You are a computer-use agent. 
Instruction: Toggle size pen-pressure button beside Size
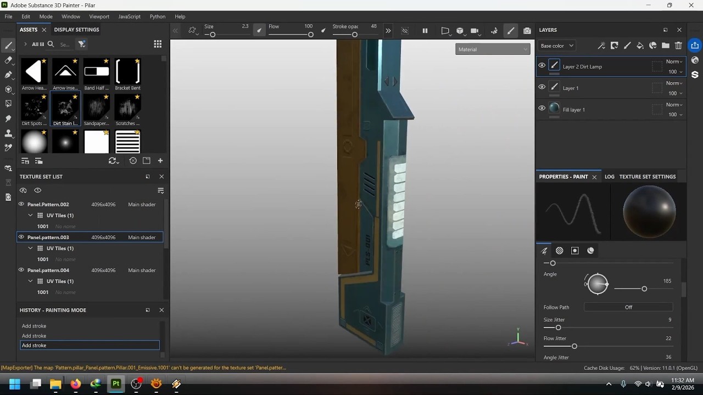tap(259, 31)
